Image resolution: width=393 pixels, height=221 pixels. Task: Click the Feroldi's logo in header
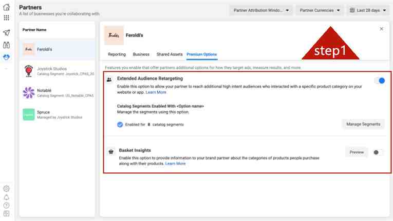[114, 35]
